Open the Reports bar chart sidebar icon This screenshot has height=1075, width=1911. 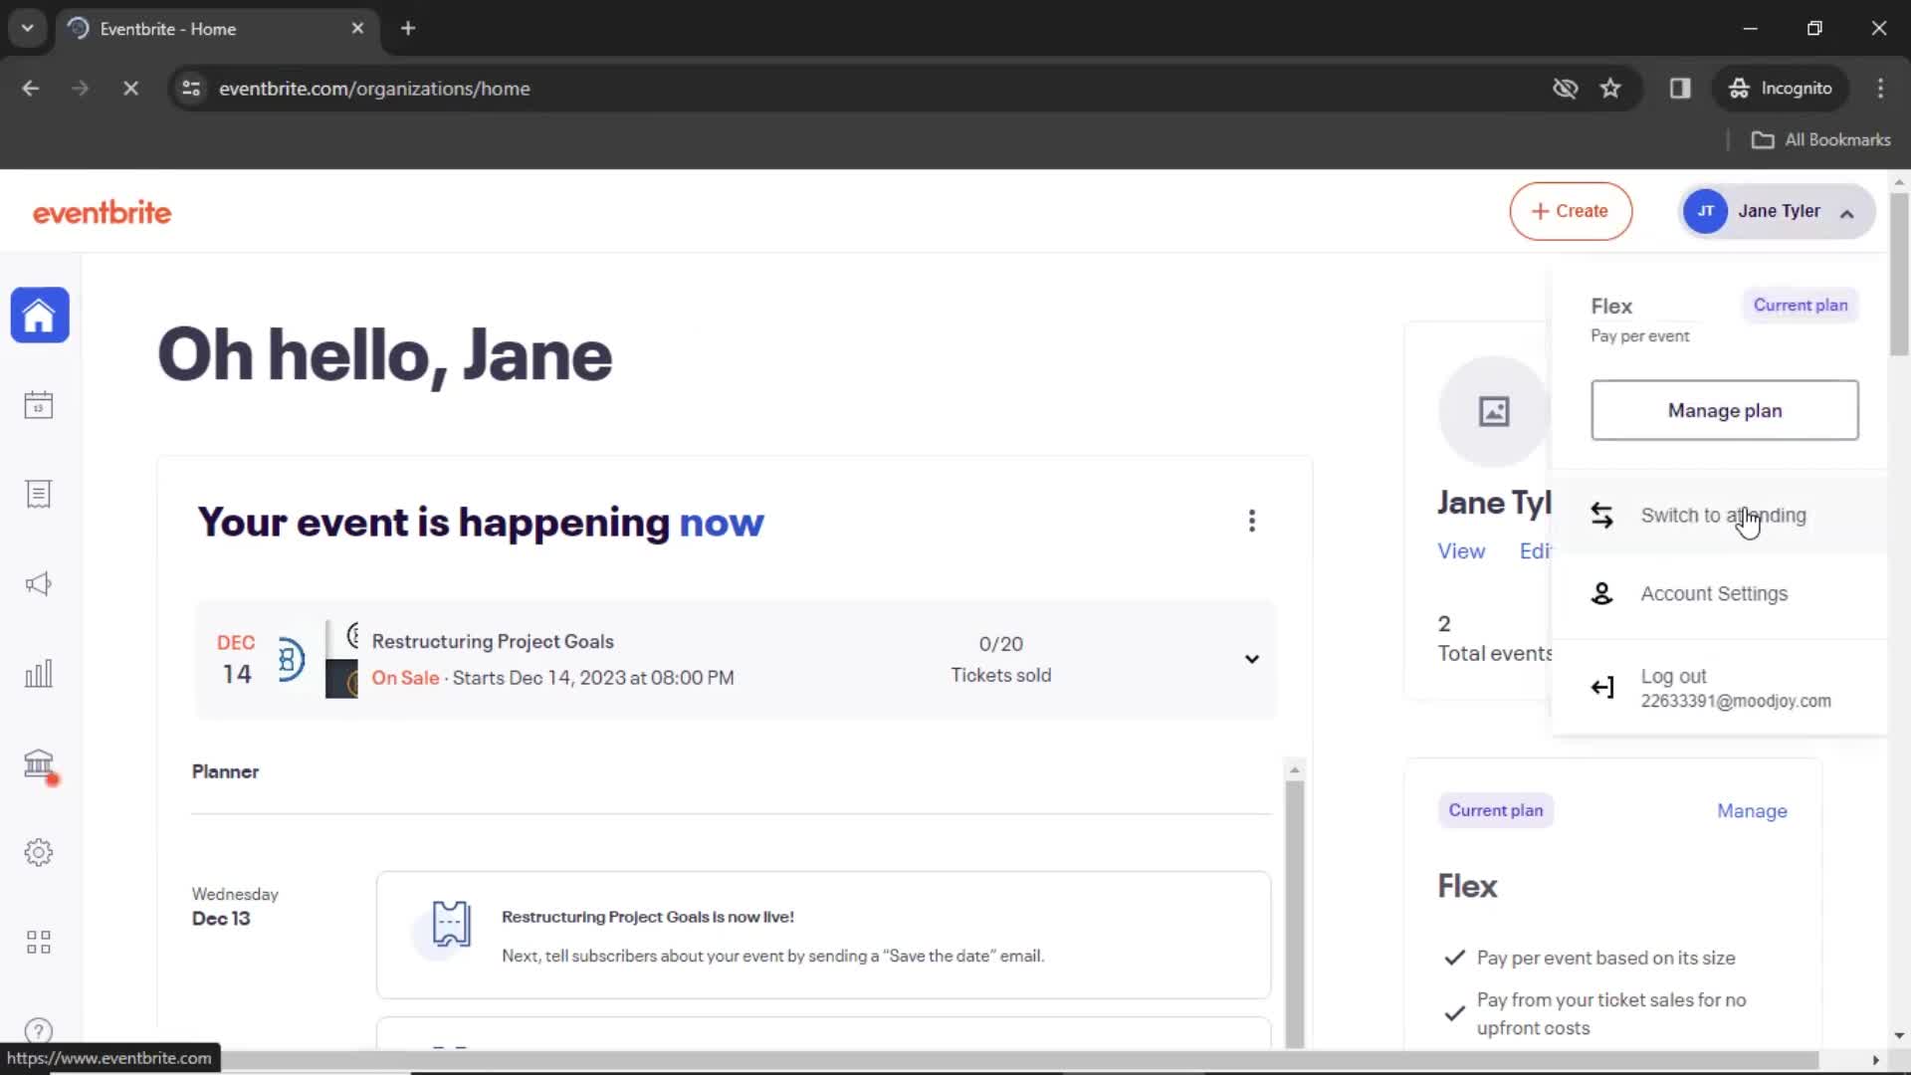click(x=39, y=674)
